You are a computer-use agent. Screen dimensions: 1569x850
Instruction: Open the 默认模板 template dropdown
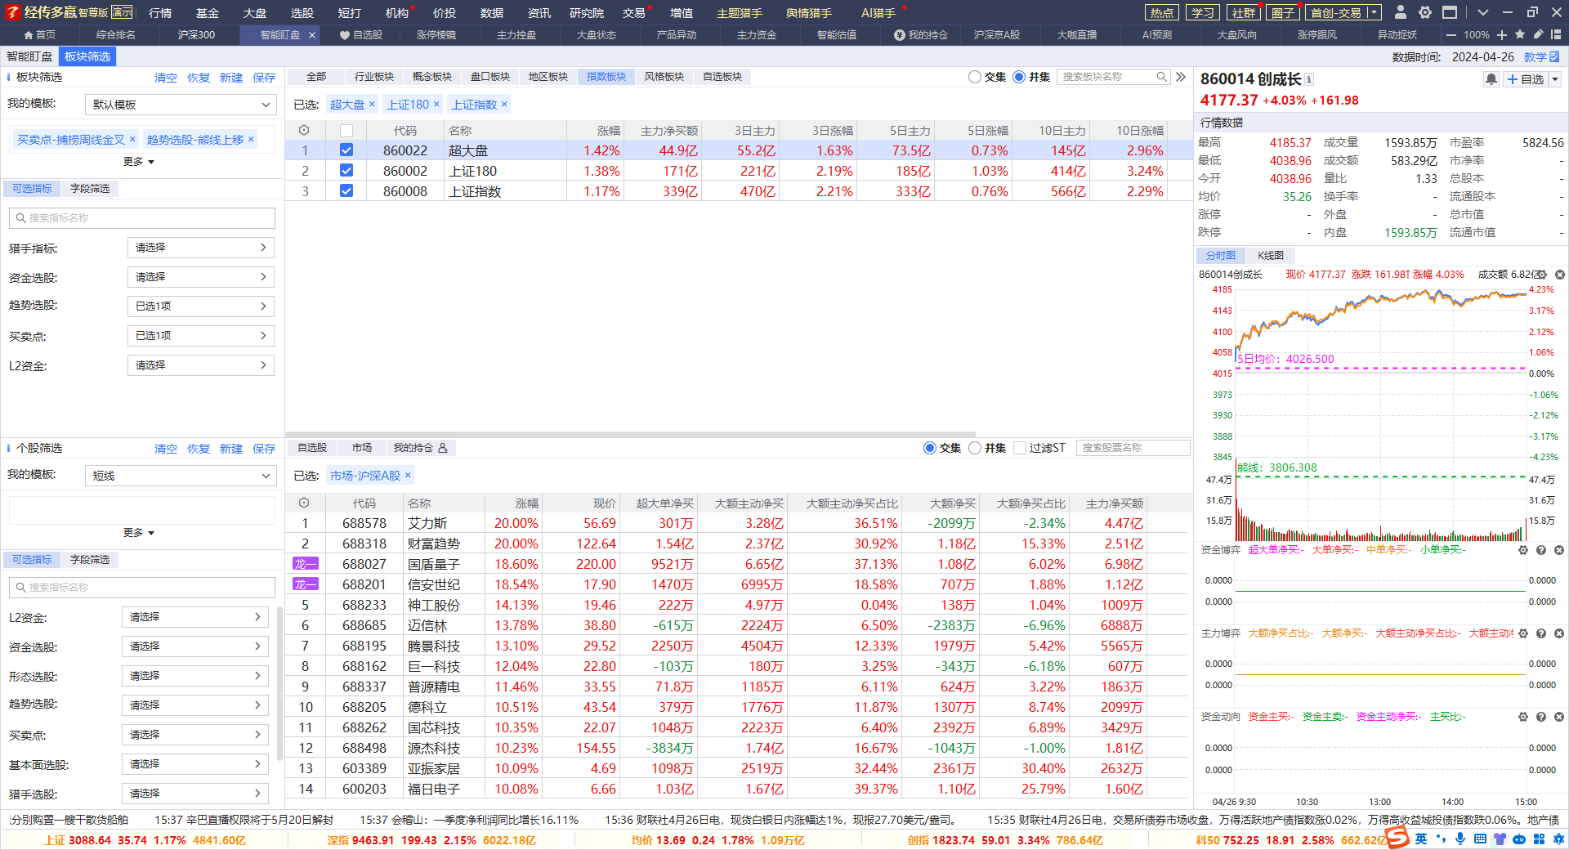(x=180, y=105)
